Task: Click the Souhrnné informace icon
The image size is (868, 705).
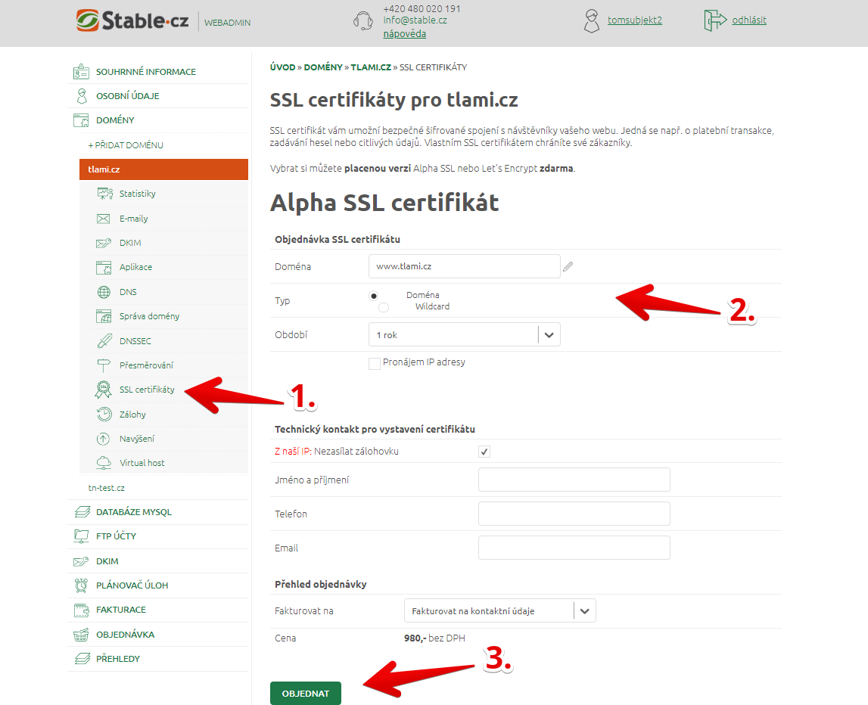Action: tap(82, 71)
